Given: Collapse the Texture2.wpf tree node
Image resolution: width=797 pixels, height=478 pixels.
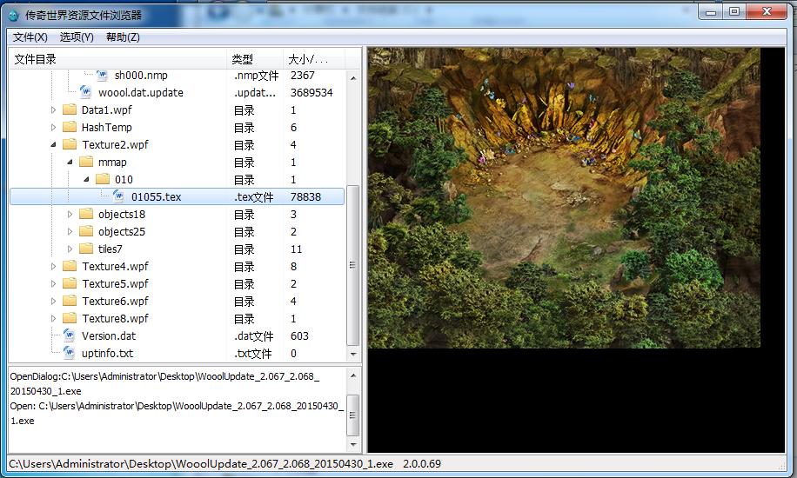Looking at the screenshot, I should 53,145.
